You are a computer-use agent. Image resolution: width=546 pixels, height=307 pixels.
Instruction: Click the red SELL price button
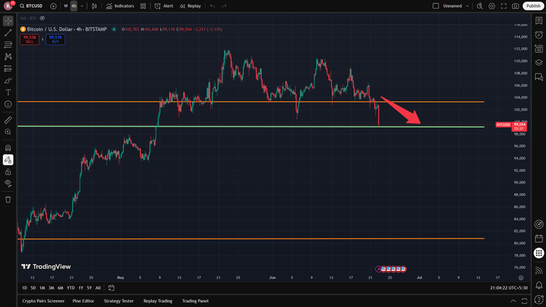pyautogui.click(x=30, y=39)
